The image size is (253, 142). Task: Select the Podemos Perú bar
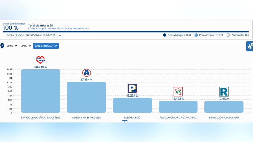[x=132, y=105]
